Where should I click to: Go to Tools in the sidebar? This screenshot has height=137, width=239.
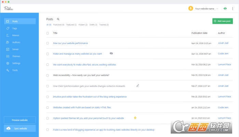tap(15, 70)
